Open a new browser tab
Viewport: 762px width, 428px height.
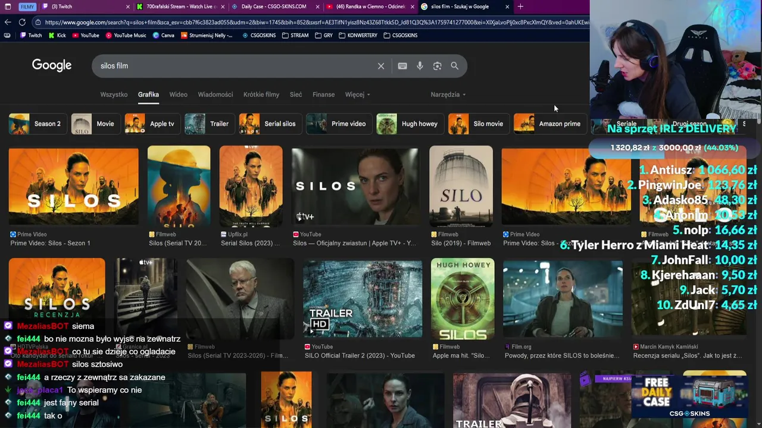[520, 7]
